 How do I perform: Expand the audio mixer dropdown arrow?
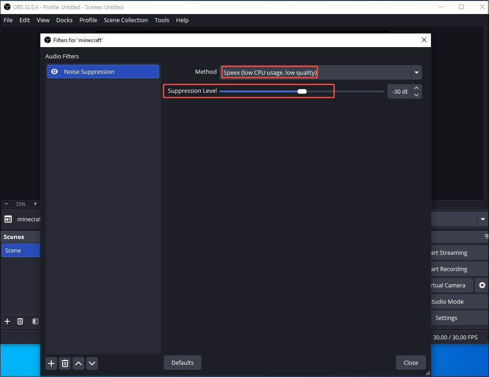click(483, 219)
